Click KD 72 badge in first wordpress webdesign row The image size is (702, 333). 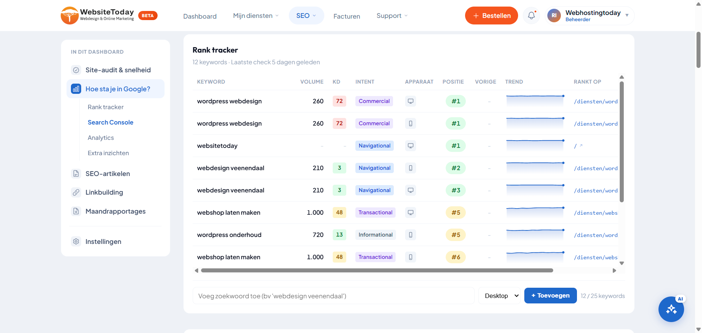[x=339, y=101]
